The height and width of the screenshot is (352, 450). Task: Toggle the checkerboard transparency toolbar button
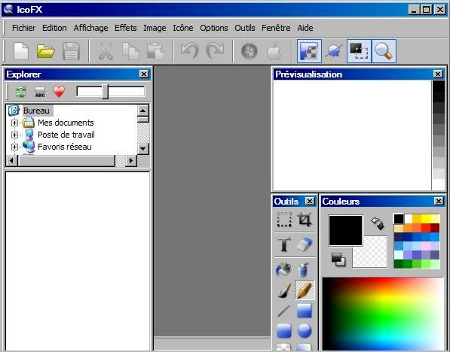point(309,51)
